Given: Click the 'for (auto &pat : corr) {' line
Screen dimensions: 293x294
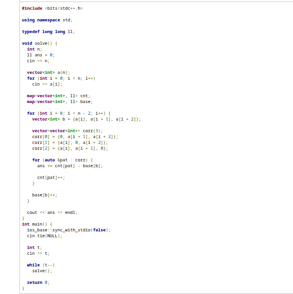Looking at the screenshot, I should tap(63, 160).
